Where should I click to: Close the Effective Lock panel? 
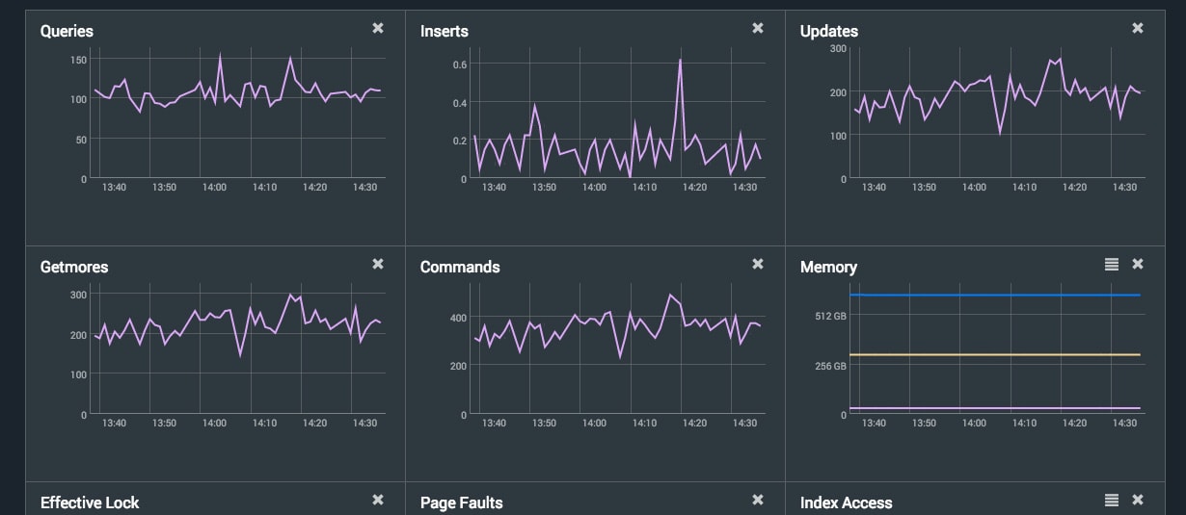378,500
